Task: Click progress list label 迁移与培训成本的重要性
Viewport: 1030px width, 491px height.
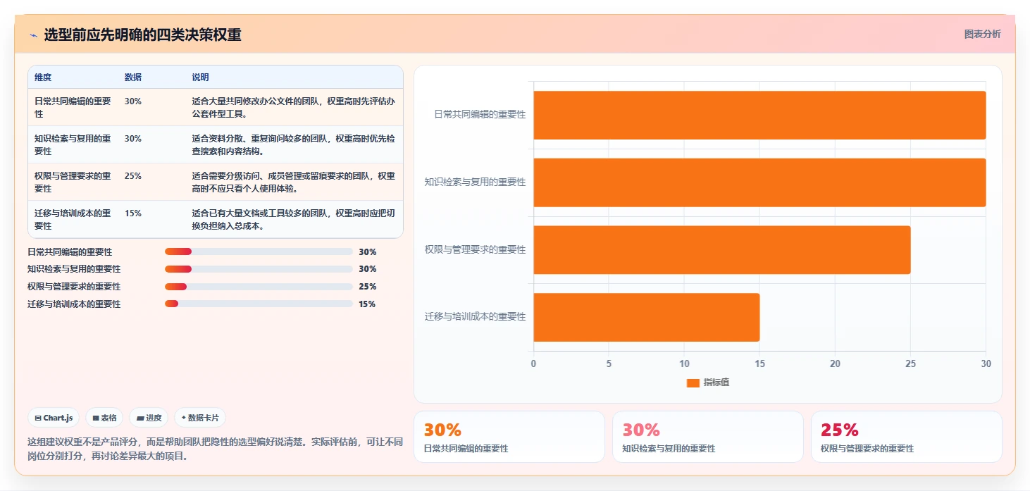Action: (x=74, y=304)
